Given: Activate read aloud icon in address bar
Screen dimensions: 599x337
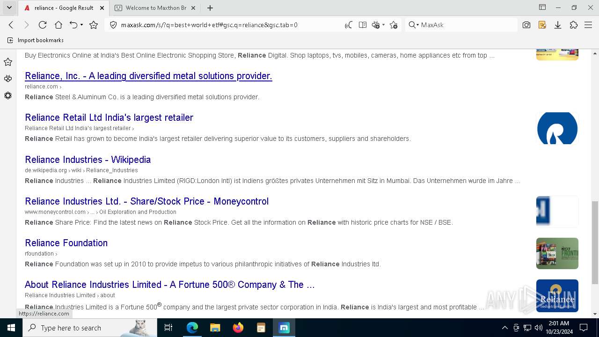Looking at the screenshot, I should coord(349,25).
